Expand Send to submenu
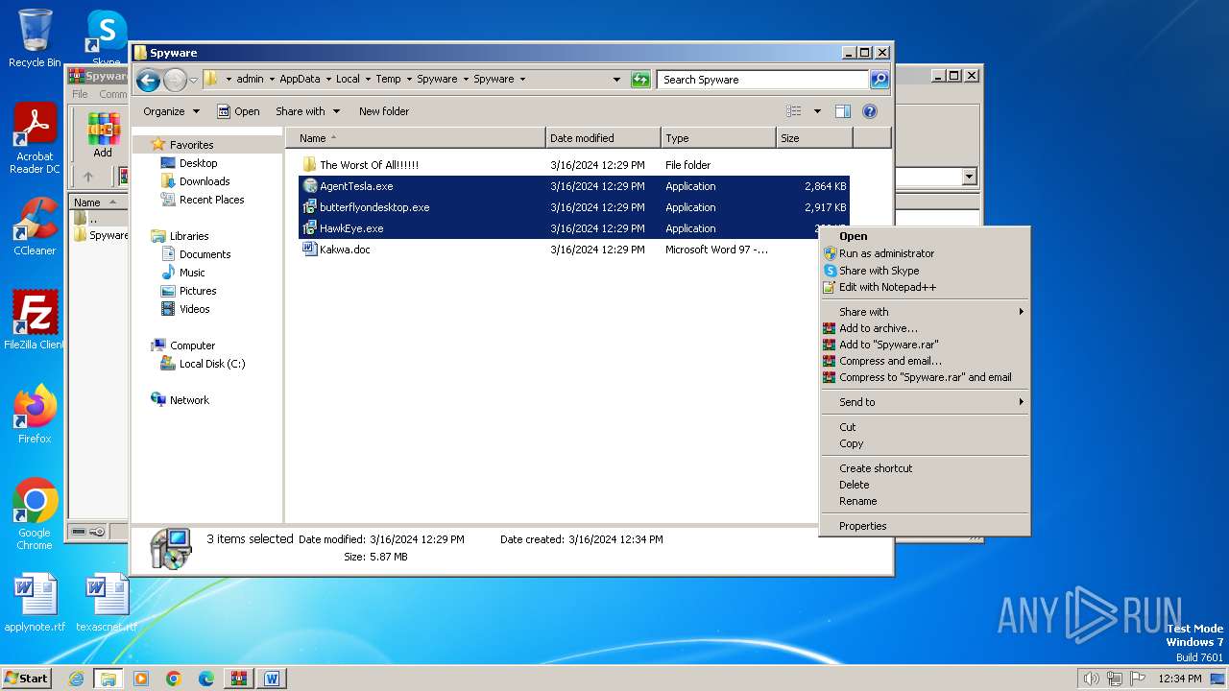The image size is (1229, 691). pos(925,402)
